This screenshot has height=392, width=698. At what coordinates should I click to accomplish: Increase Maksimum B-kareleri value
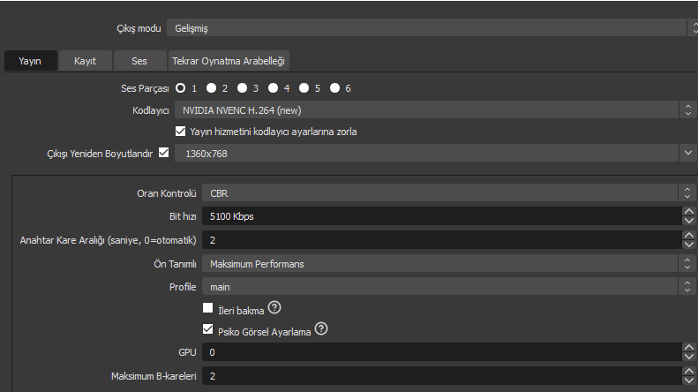(688, 371)
